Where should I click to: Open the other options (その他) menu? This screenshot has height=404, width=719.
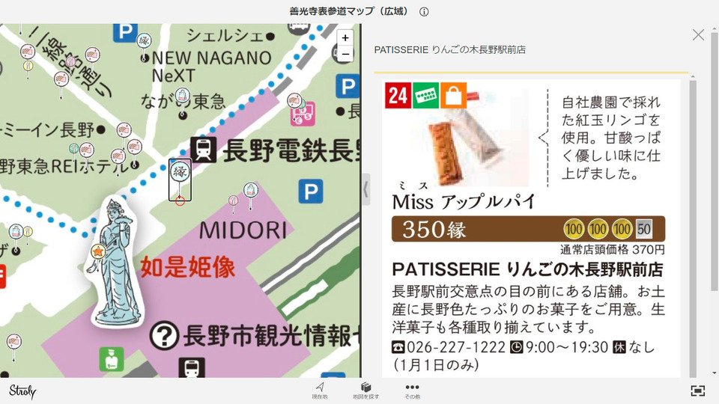point(412,391)
